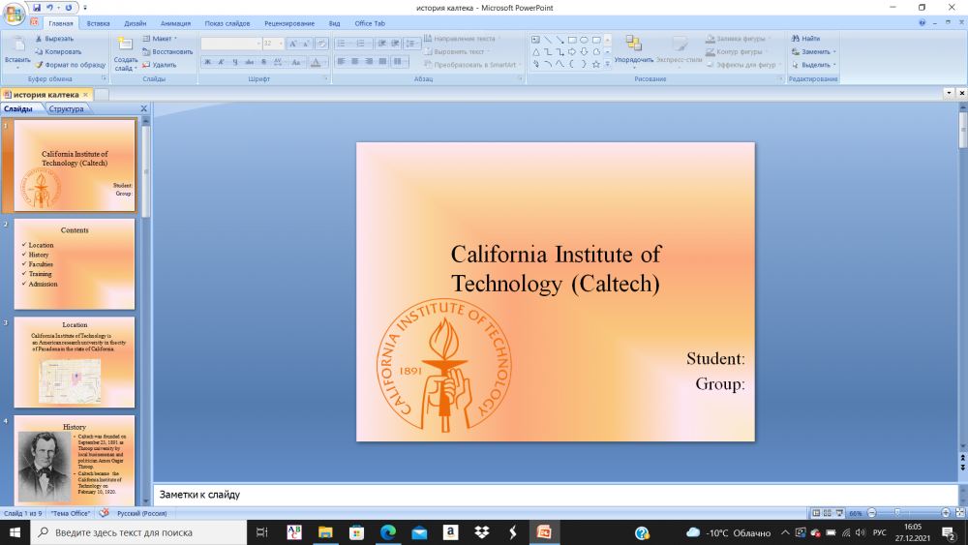The image size is (968, 545).
Task: Increase font size icon
Action: (x=293, y=44)
